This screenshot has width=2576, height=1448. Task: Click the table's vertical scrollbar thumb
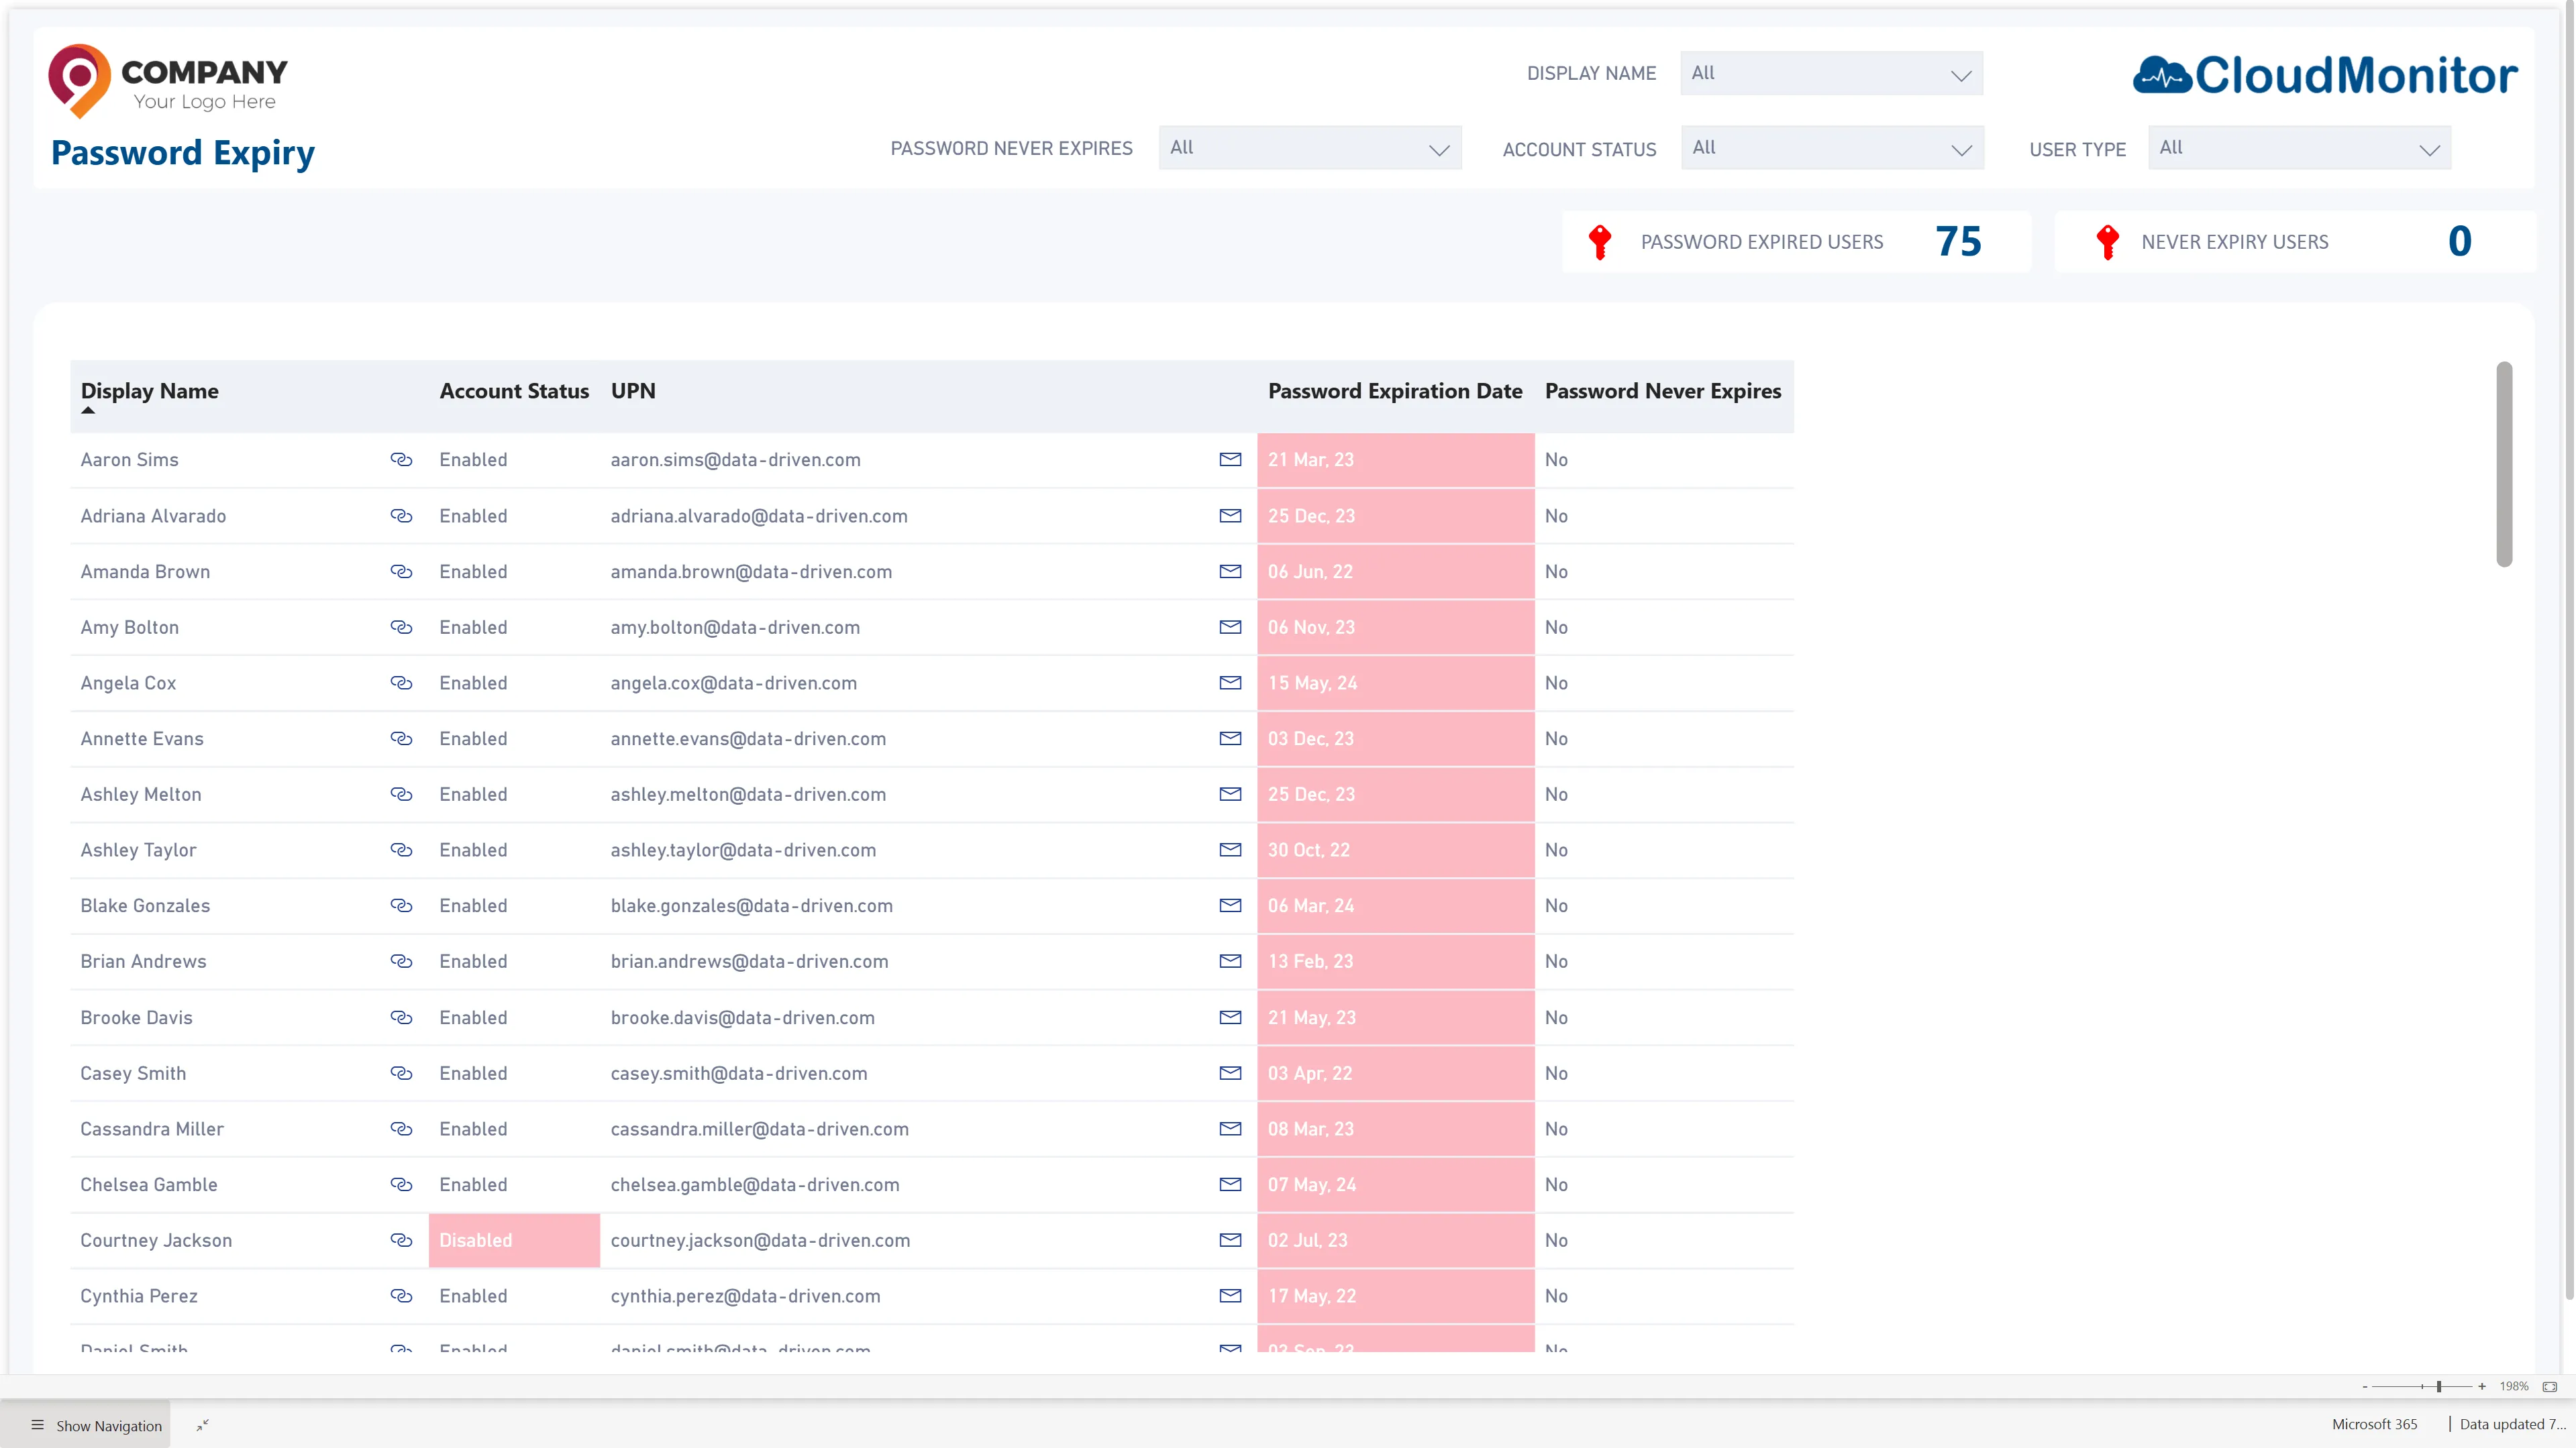coord(2504,463)
